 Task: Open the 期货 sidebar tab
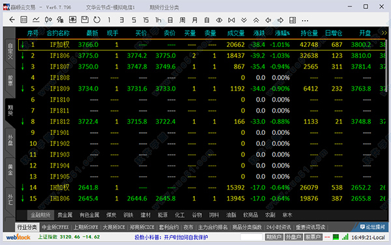(10, 110)
